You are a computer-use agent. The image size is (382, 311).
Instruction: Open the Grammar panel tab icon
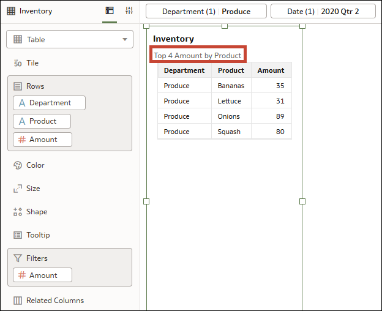(110, 10)
